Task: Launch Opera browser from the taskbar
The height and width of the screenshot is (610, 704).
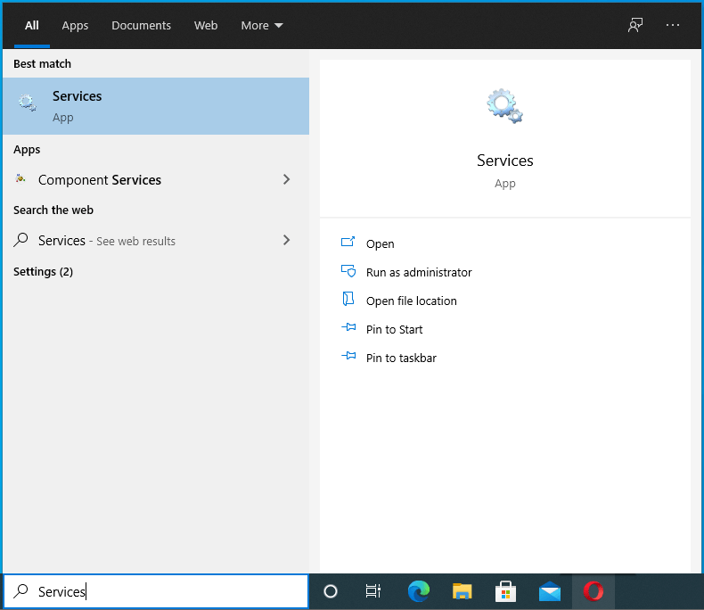Action: [593, 591]
